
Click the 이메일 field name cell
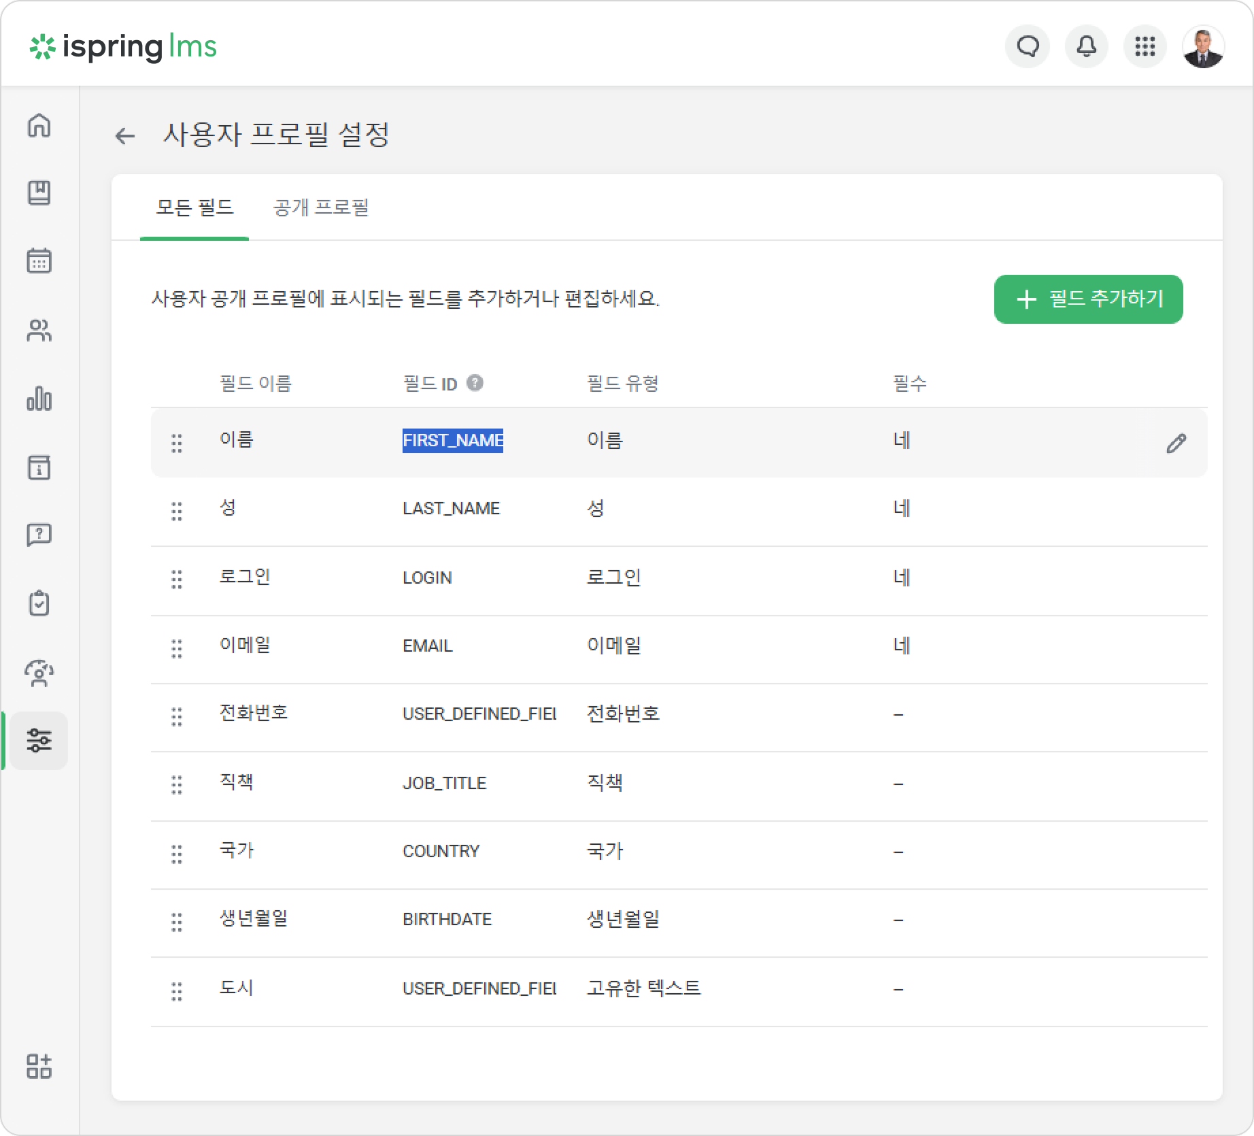245,645
